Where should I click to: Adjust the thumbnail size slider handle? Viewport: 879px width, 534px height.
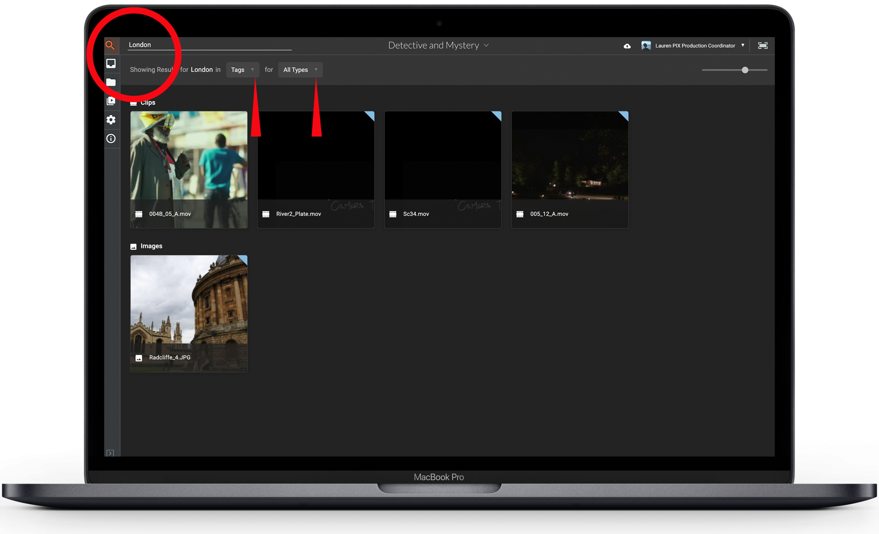coord(745,70)
